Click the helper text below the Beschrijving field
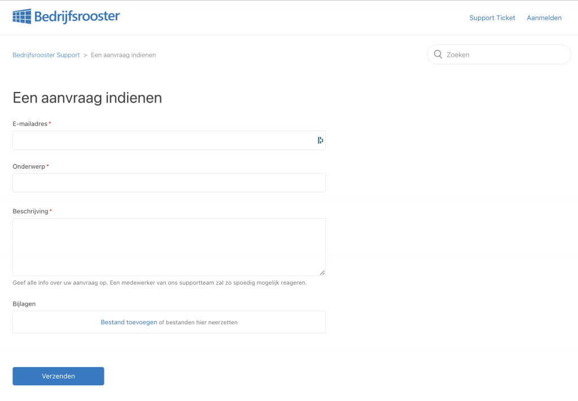 tap(160, 283)
